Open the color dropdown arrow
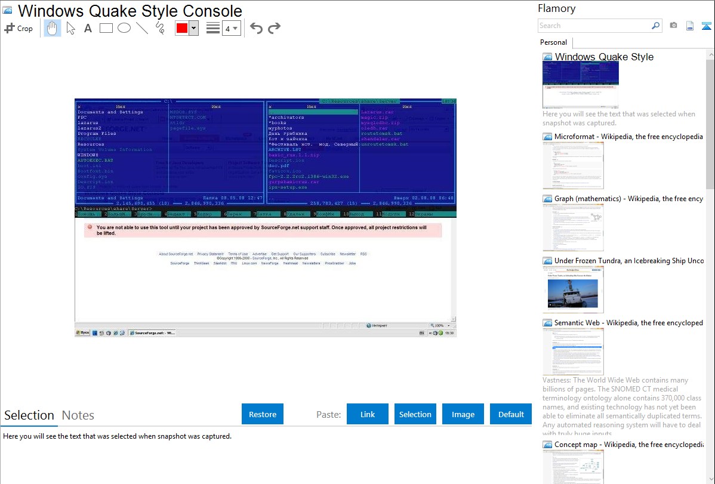 [194, 28]
